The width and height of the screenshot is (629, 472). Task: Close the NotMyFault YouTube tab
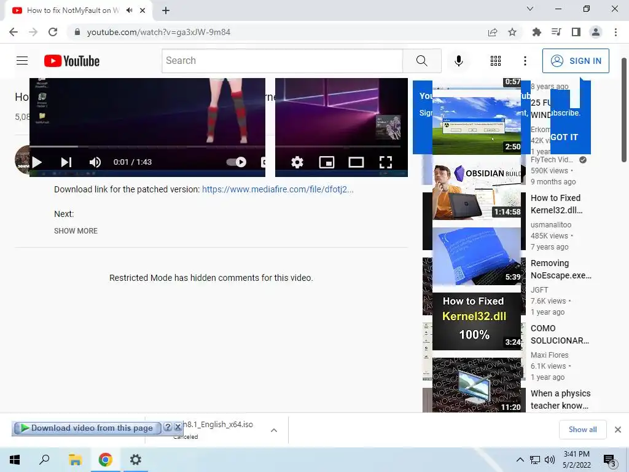(143, 10)
